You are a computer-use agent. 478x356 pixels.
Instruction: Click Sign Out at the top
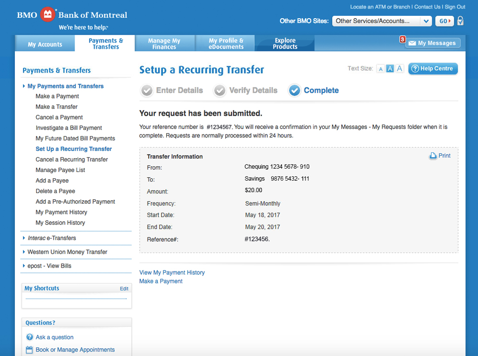tap(456, 7)
